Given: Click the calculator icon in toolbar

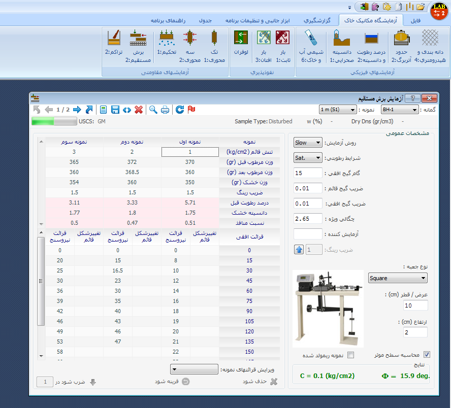Looking at the screenshot, I should (x=104, y=110).
